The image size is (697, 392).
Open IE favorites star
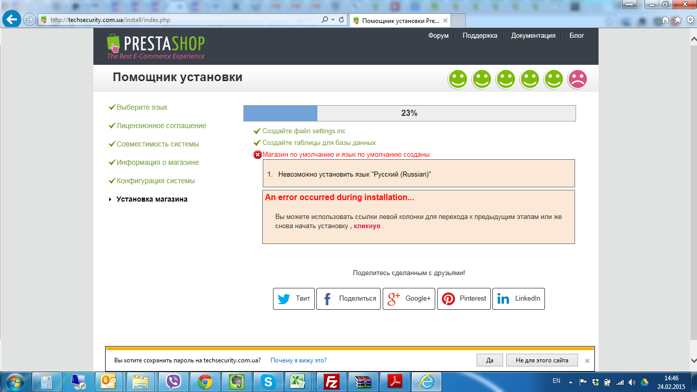677,20
